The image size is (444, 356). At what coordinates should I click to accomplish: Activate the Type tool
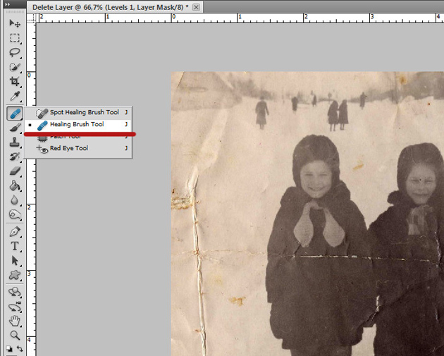click(x=14, y=246)
